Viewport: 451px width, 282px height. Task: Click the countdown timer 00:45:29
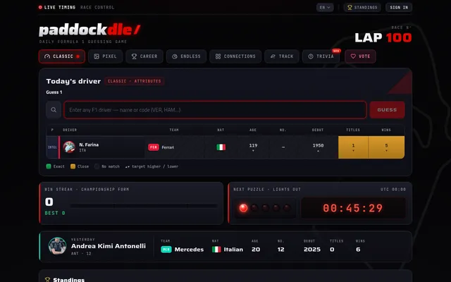click(x=353, y=208)
